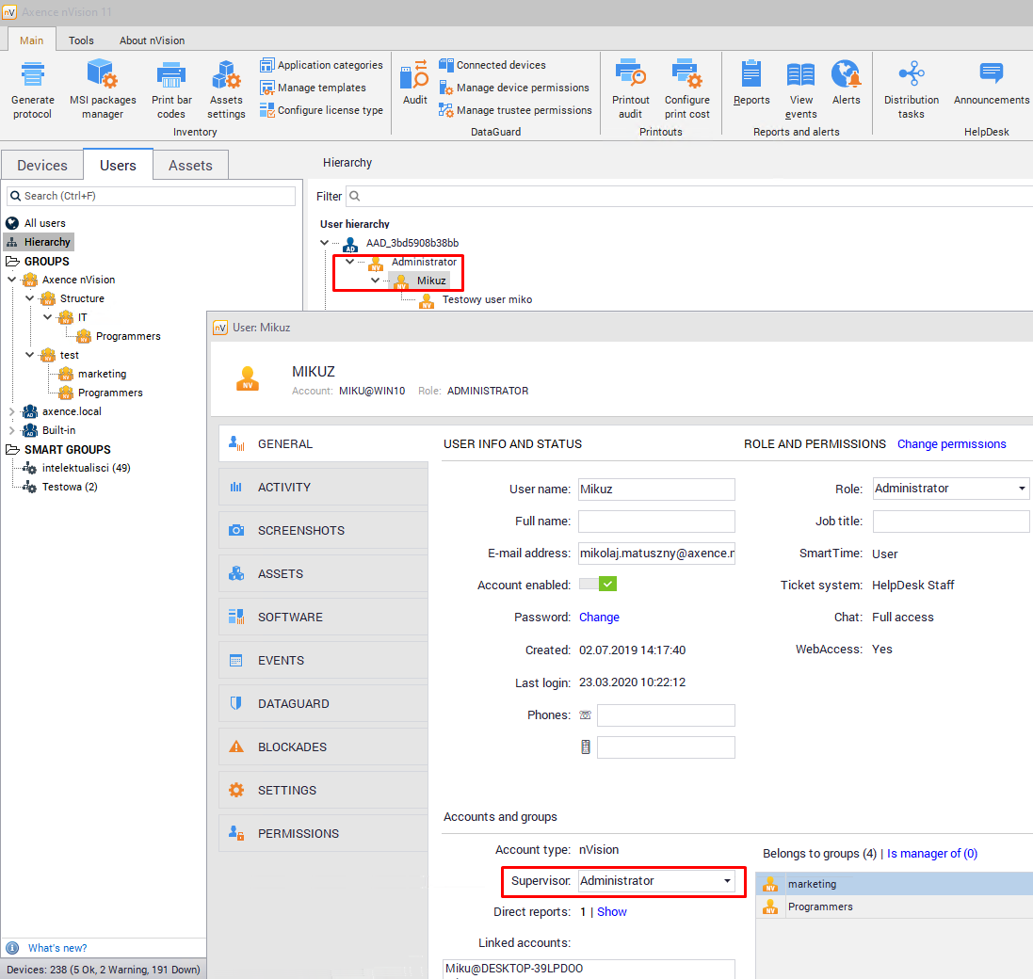Open Distribution tasks

911,75
